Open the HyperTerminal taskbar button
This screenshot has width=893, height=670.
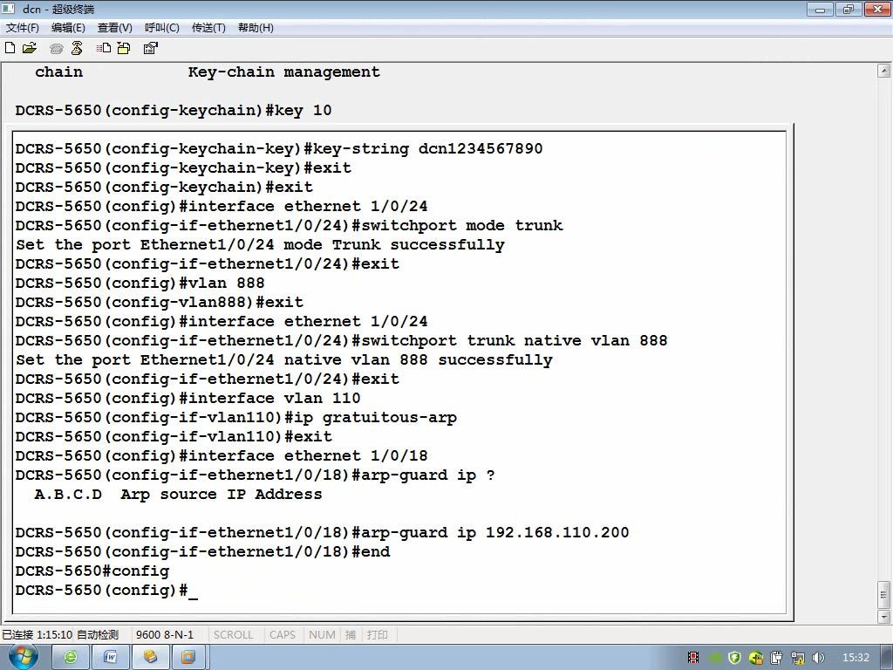point(150,658)
